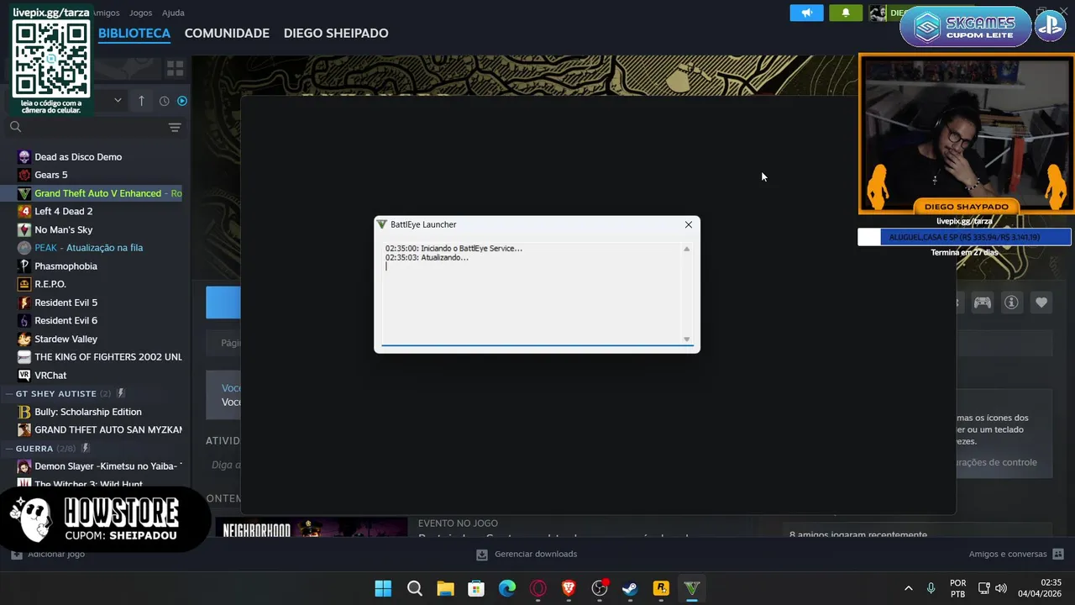The height and width of the screenshot is (605, 1075).
Task: Toggle ready-to-play filter icon
Action: point(181,101)
